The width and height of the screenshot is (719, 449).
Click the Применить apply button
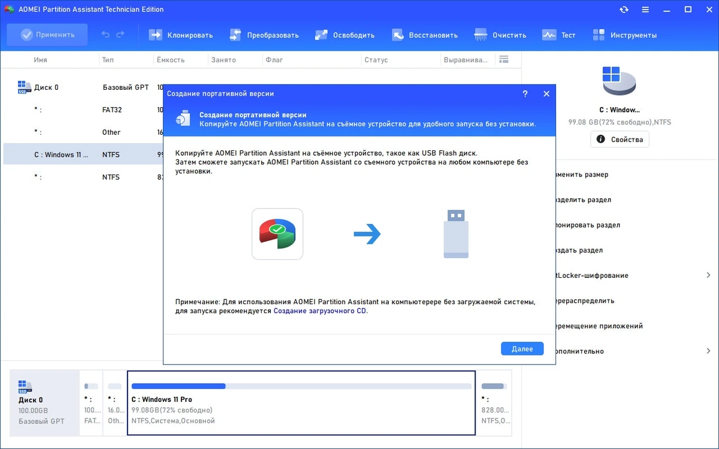[47, 35]
